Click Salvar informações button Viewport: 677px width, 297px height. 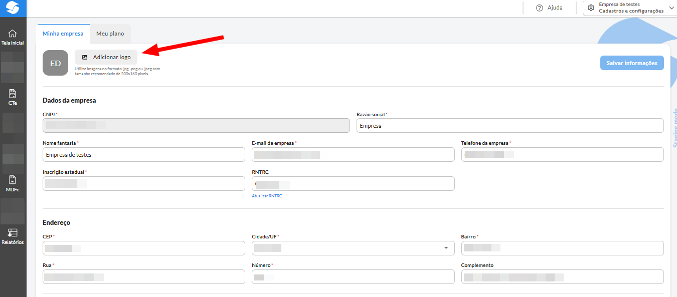631,63
